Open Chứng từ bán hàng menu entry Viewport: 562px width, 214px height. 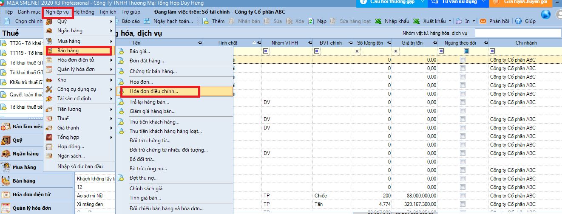tap(175, 71)
